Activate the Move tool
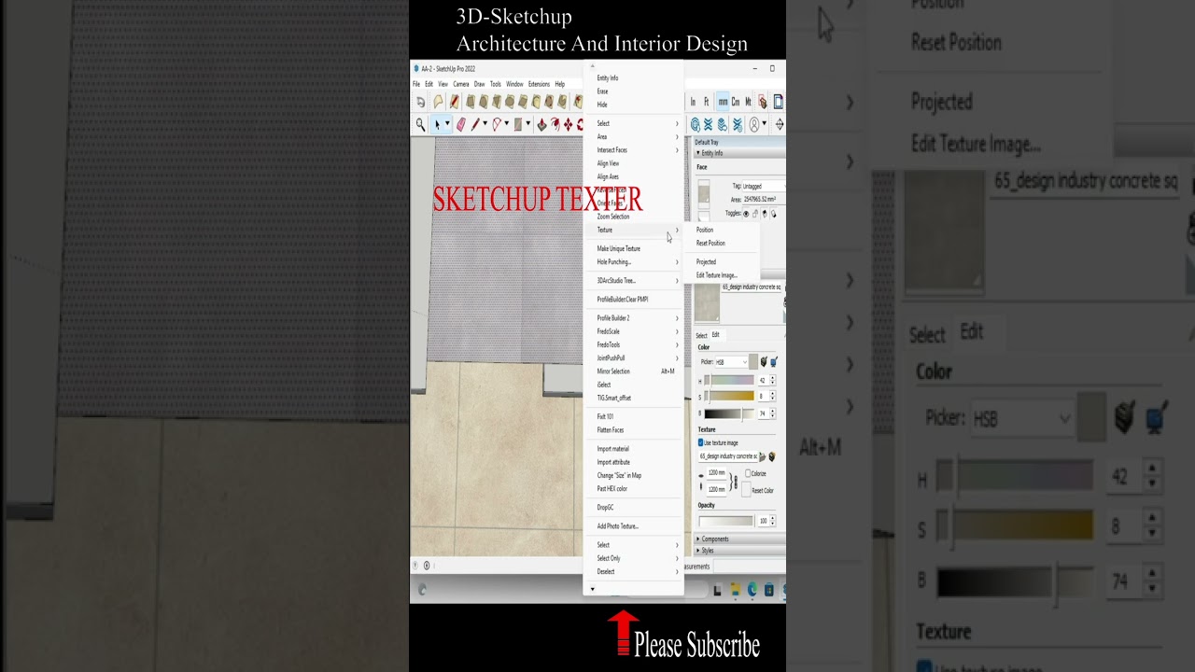This screenshot has width=1195, height=672. tap(569, 124)
